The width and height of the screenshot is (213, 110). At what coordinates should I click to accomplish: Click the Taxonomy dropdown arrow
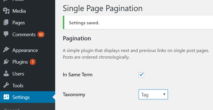click(164, 94)
